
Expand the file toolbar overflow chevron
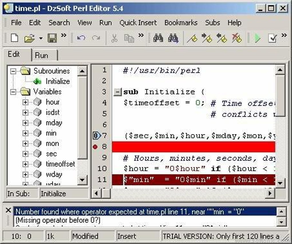(64, 35)
